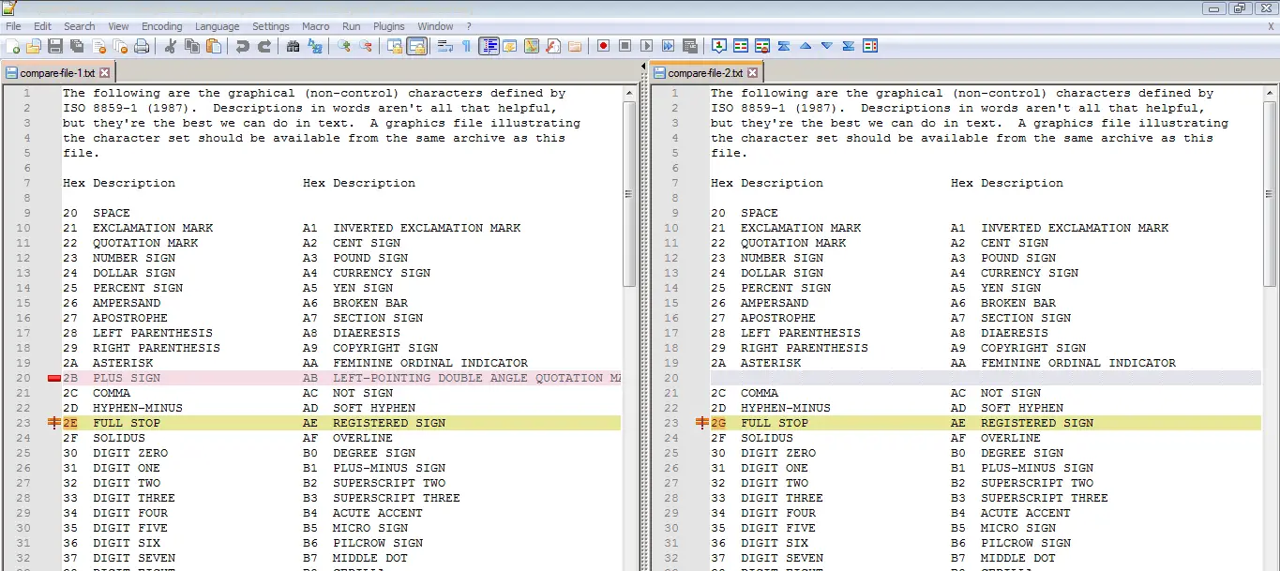This screenshot has width=1280, height=571.
Task: Zoom in on the text
Action: click(x=345, y=44)
